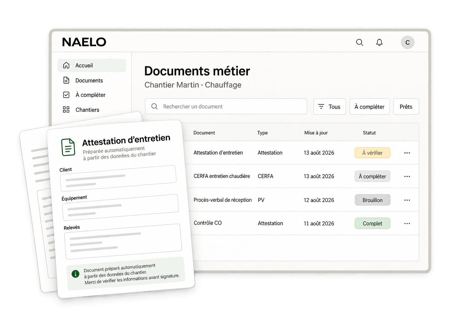The width and height of the screenshot is (468, 312).
Task: Click the Complet status badge
Action: (x=372, y=224)
